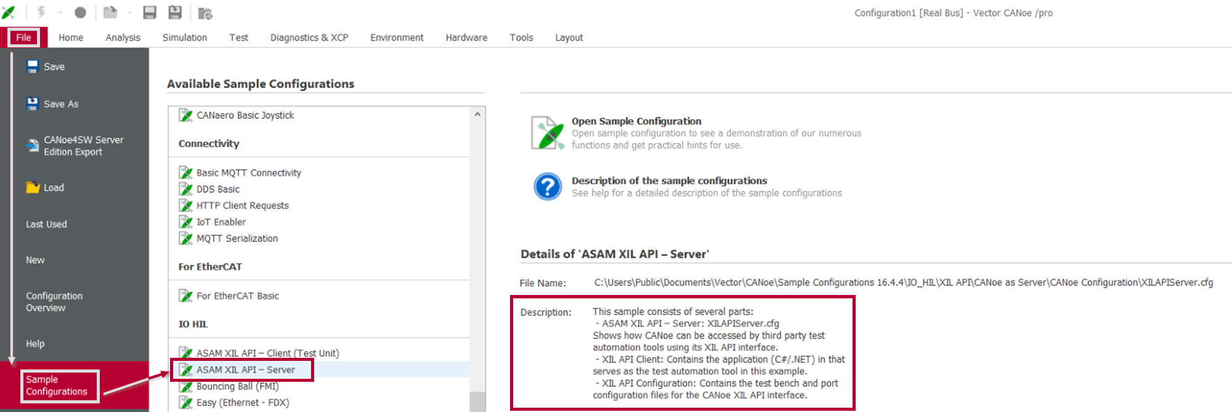Click the lightning bolt start measurement icon
Image resolution: width=1232 pixels, height=412 pixels.
coord(41,12)
